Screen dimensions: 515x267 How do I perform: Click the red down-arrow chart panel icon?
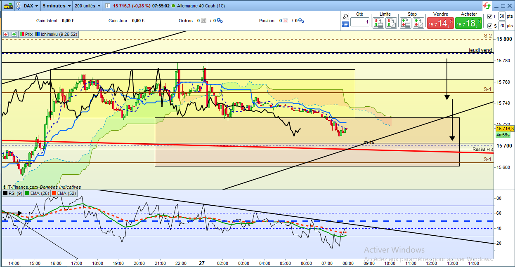(6, 34)
